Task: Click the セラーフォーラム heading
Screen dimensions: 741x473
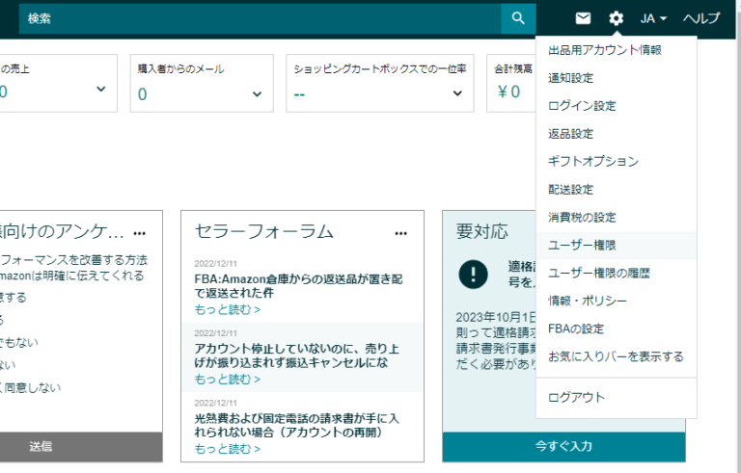Action: click(264, 231)
